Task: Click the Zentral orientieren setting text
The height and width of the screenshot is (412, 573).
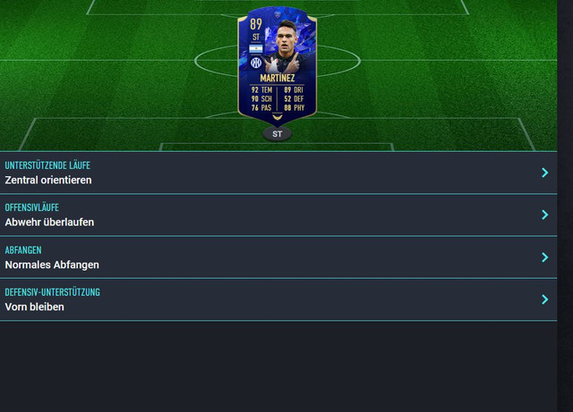Action: tap(48, 180)
